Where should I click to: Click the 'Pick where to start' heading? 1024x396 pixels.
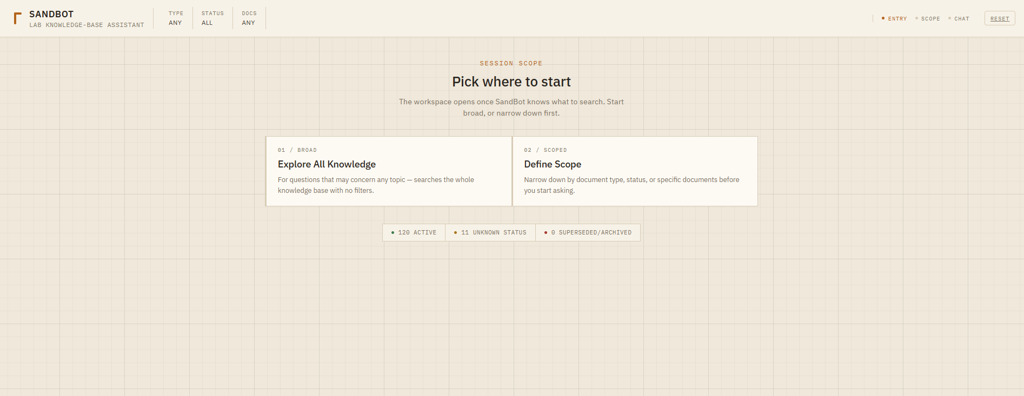click(x=511, y=82)
